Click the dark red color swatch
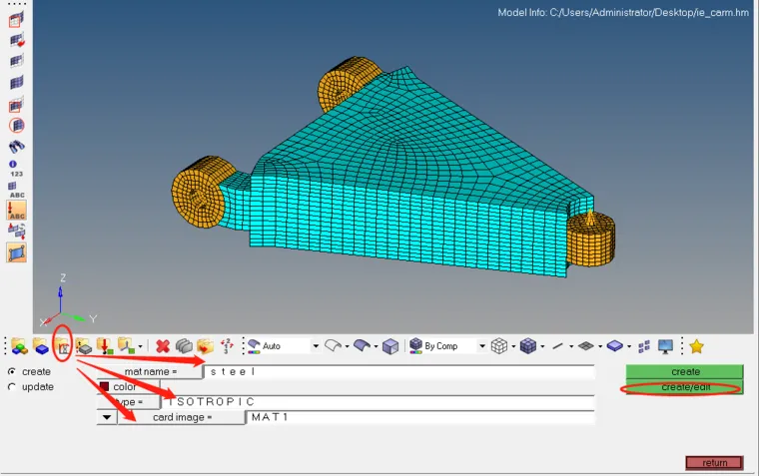Screen dimensions: 759x476 (104, 386)
